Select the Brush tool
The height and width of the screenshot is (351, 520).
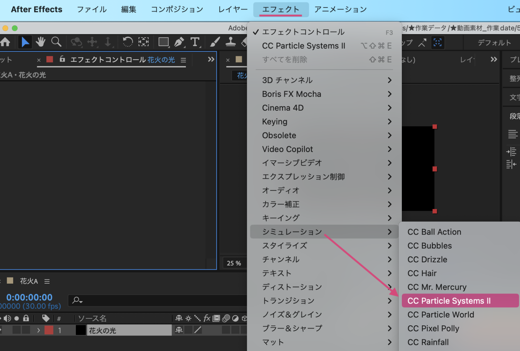pyautogui.click(x=215, y=42)
